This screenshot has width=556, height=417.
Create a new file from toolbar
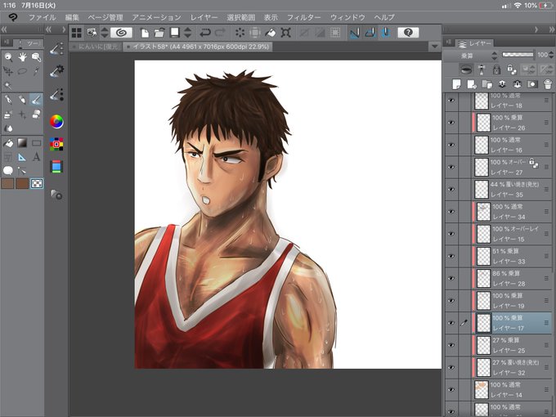(x=145, y=33)
